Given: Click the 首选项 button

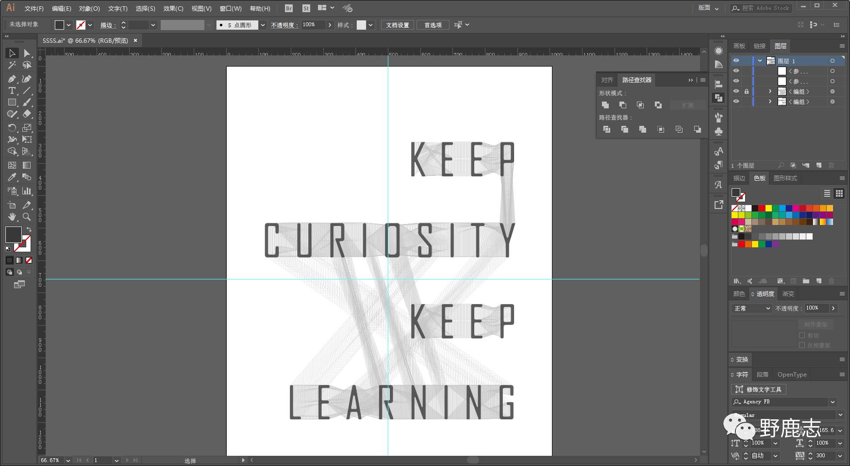Looking at the screenshot, I should [x=433, y=25].
